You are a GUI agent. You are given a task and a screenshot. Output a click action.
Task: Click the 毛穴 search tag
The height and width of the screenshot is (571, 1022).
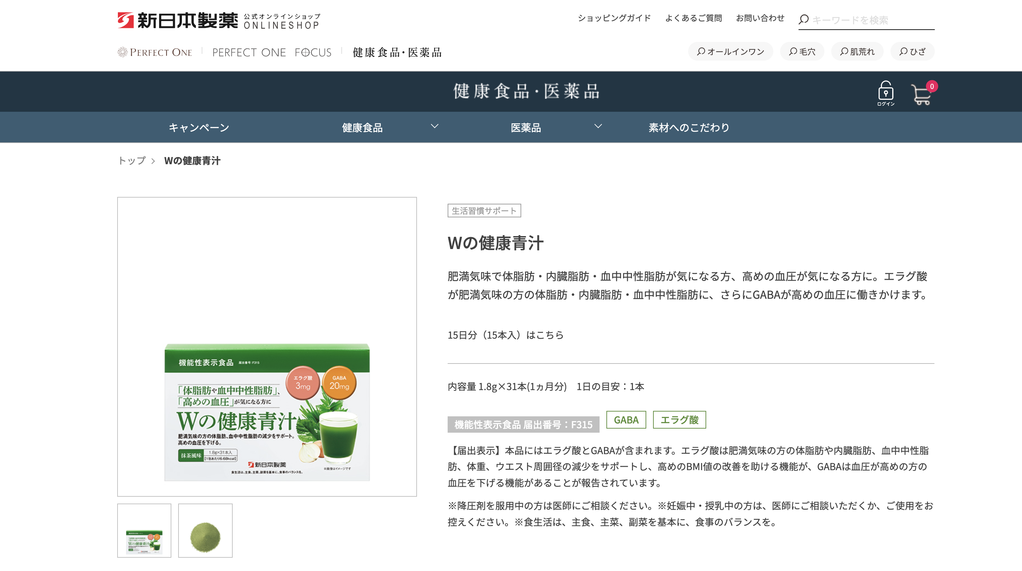coord(802,51)
